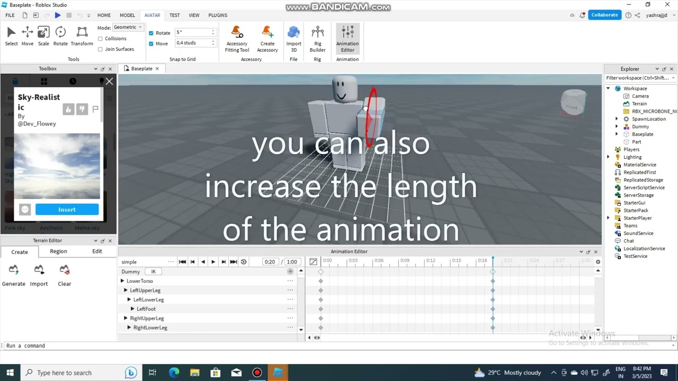
Task: Enable the Join Surfaces checkbox
Action: pyautogui.click(x=100, y=49)
